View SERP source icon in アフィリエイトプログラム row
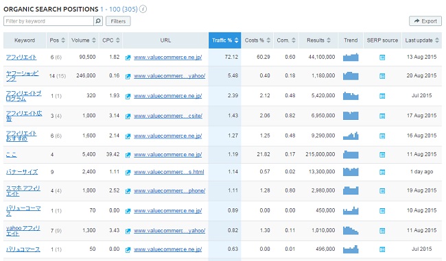The width and height of the screenshot is (446, 261). point(382,96)
